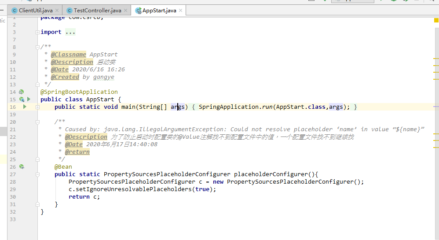Click the SpringApplication identifier on line 16

(x=228, y=107)
